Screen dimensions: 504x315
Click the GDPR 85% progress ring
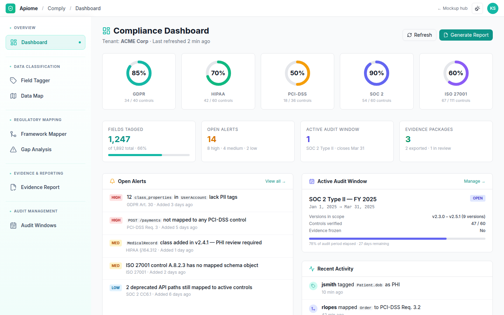pyautogui.click(x=139, y=73)
